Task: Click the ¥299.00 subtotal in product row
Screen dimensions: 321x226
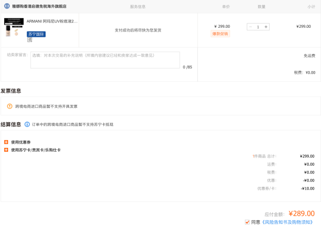Action: (303, 26)
